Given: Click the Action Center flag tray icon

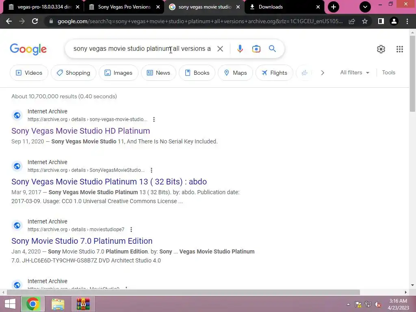Looking at the screenshot, I should (x=358, y=305).
